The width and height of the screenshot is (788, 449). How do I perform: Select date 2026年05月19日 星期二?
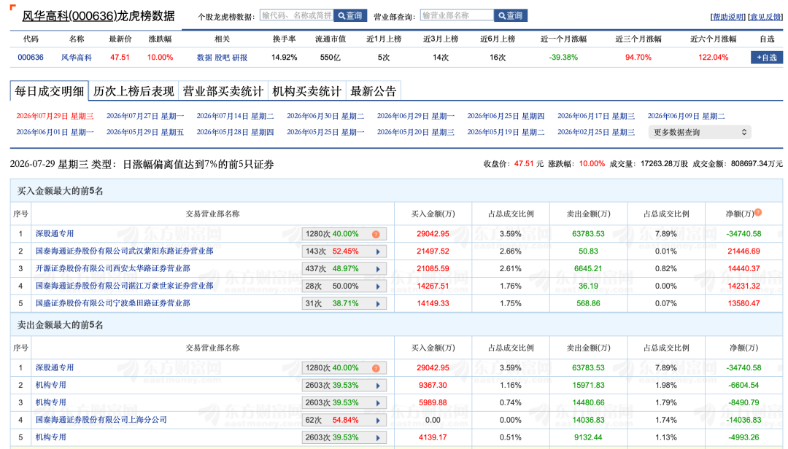pyautogui.click(x=506, y=132)
